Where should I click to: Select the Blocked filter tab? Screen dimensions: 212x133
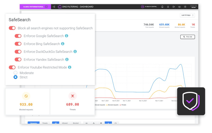coord(76,123)
